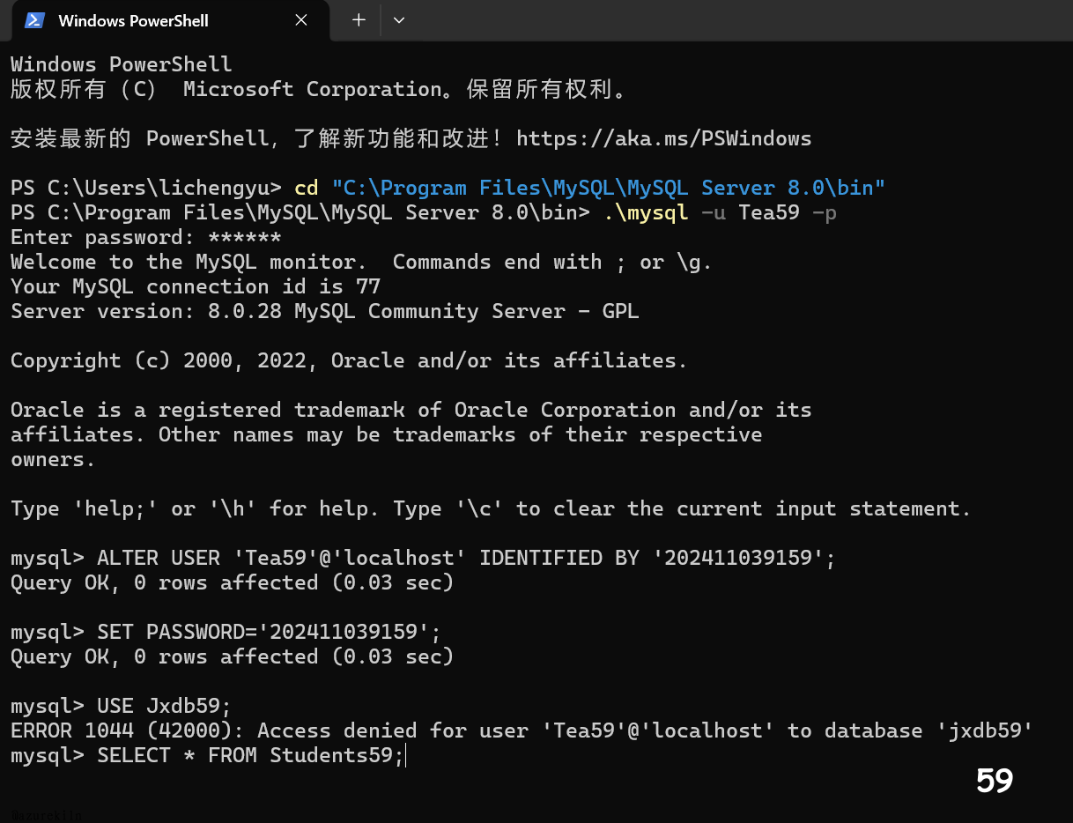
Task: Click the Enter password line
Action: 145,237
